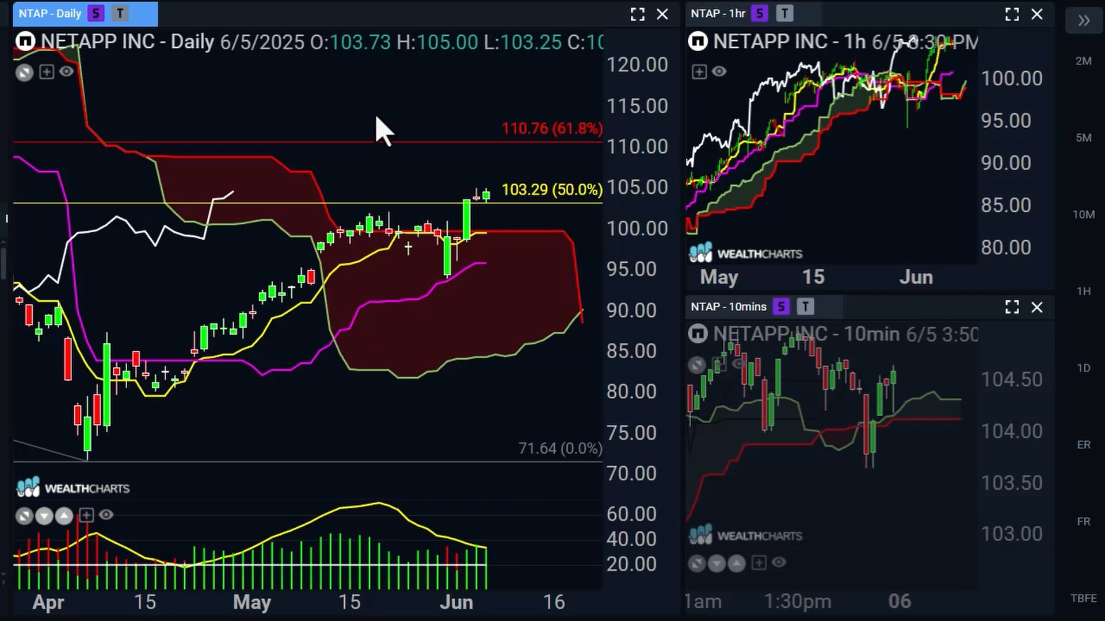
Task: Click the 71.64 (0.0%) Fibonacci label
Action: click(x=561, y=448)
